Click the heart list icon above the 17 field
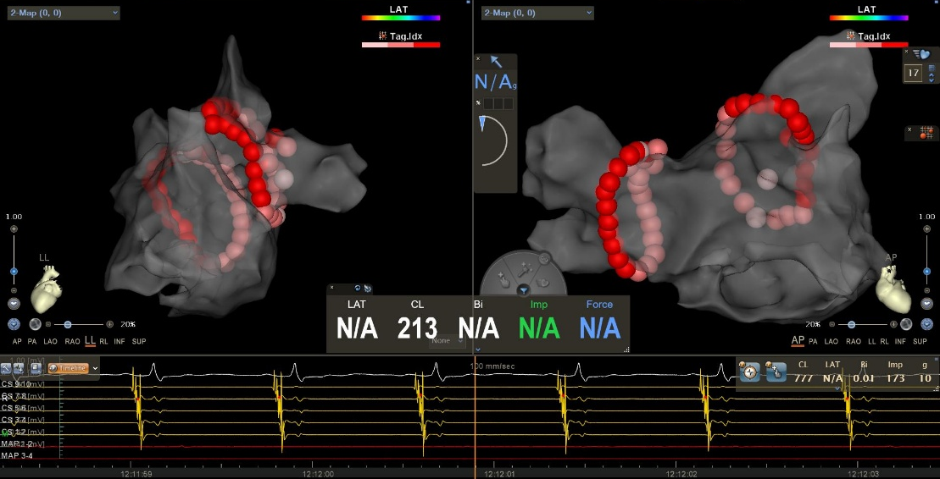The width and height of the screenshot is (940, 479). [921, 55]
